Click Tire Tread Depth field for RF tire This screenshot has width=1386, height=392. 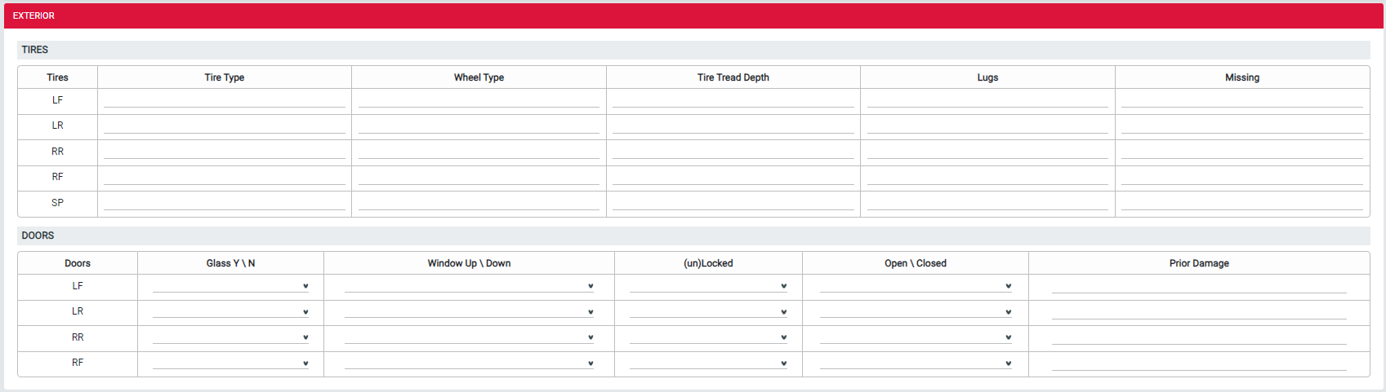pos(733,178)
